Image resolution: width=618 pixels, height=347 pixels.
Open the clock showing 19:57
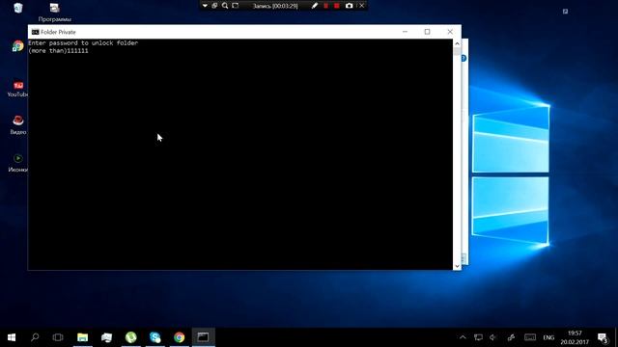(x=575, y=337)
